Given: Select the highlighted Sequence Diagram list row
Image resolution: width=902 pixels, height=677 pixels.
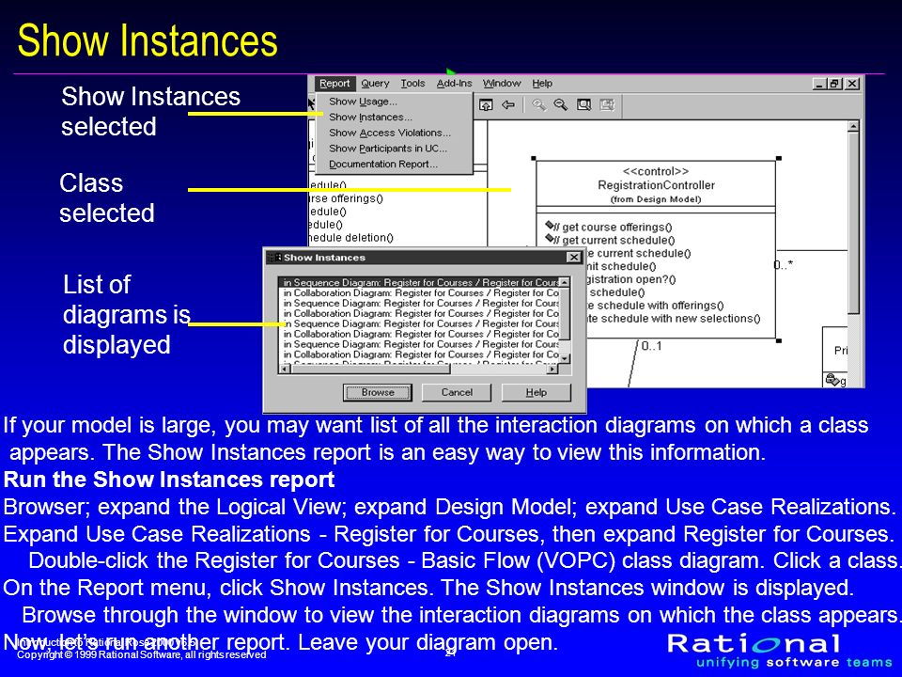Looking at the screenshot, I should (420, 283).
